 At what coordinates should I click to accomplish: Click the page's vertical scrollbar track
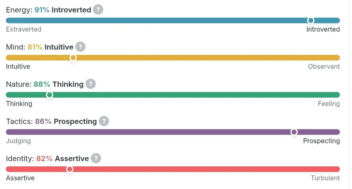[x=349, y=94]
